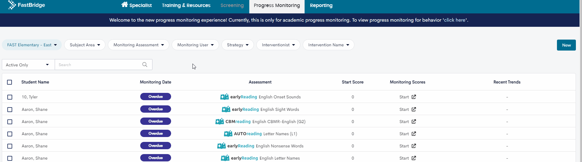This screenshot has width=582, height=162.
Task: Open Training & Resources menu
Action: tap(186, 5)
